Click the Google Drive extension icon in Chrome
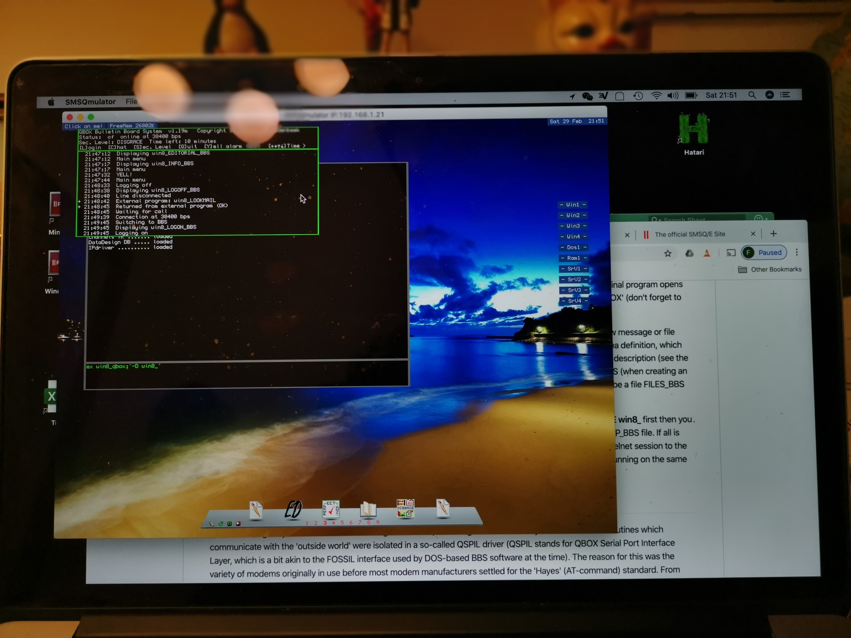 689,253
